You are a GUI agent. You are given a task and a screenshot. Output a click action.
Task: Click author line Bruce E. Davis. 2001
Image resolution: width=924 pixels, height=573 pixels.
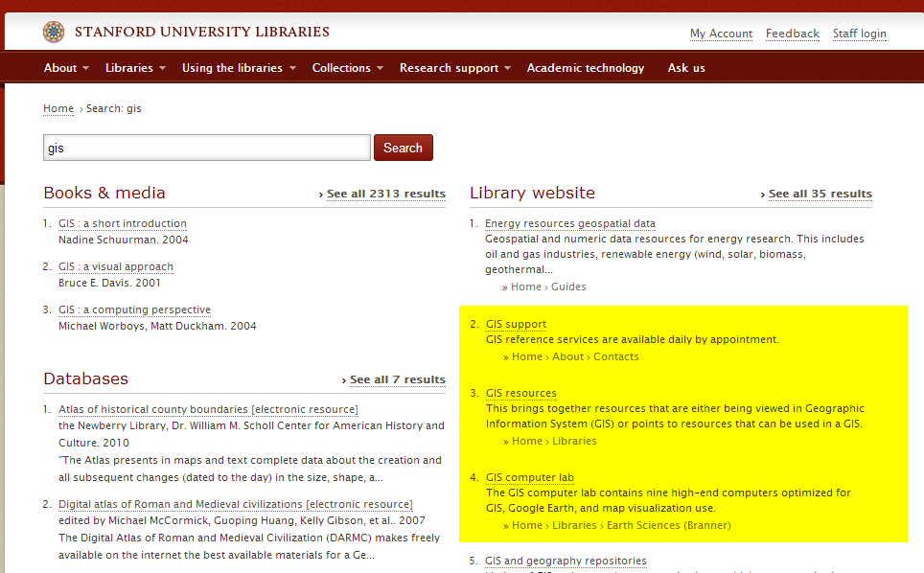[109, 283]
